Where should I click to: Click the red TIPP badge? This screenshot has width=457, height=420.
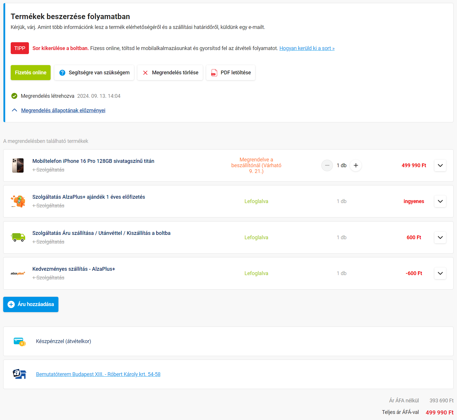click(20, 48)
